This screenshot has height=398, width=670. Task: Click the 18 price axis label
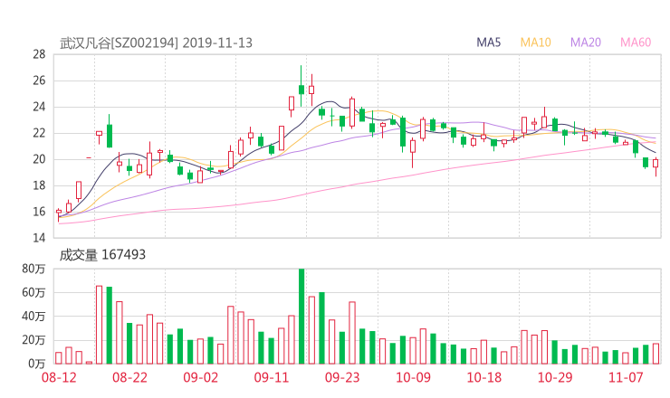[39, 185]
